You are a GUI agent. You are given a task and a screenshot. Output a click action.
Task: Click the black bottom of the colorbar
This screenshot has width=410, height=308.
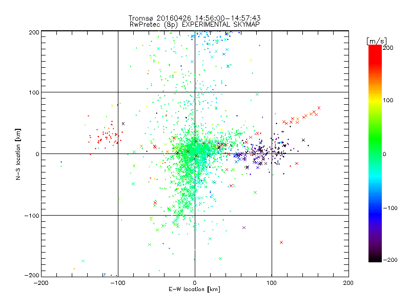point(375,259)
